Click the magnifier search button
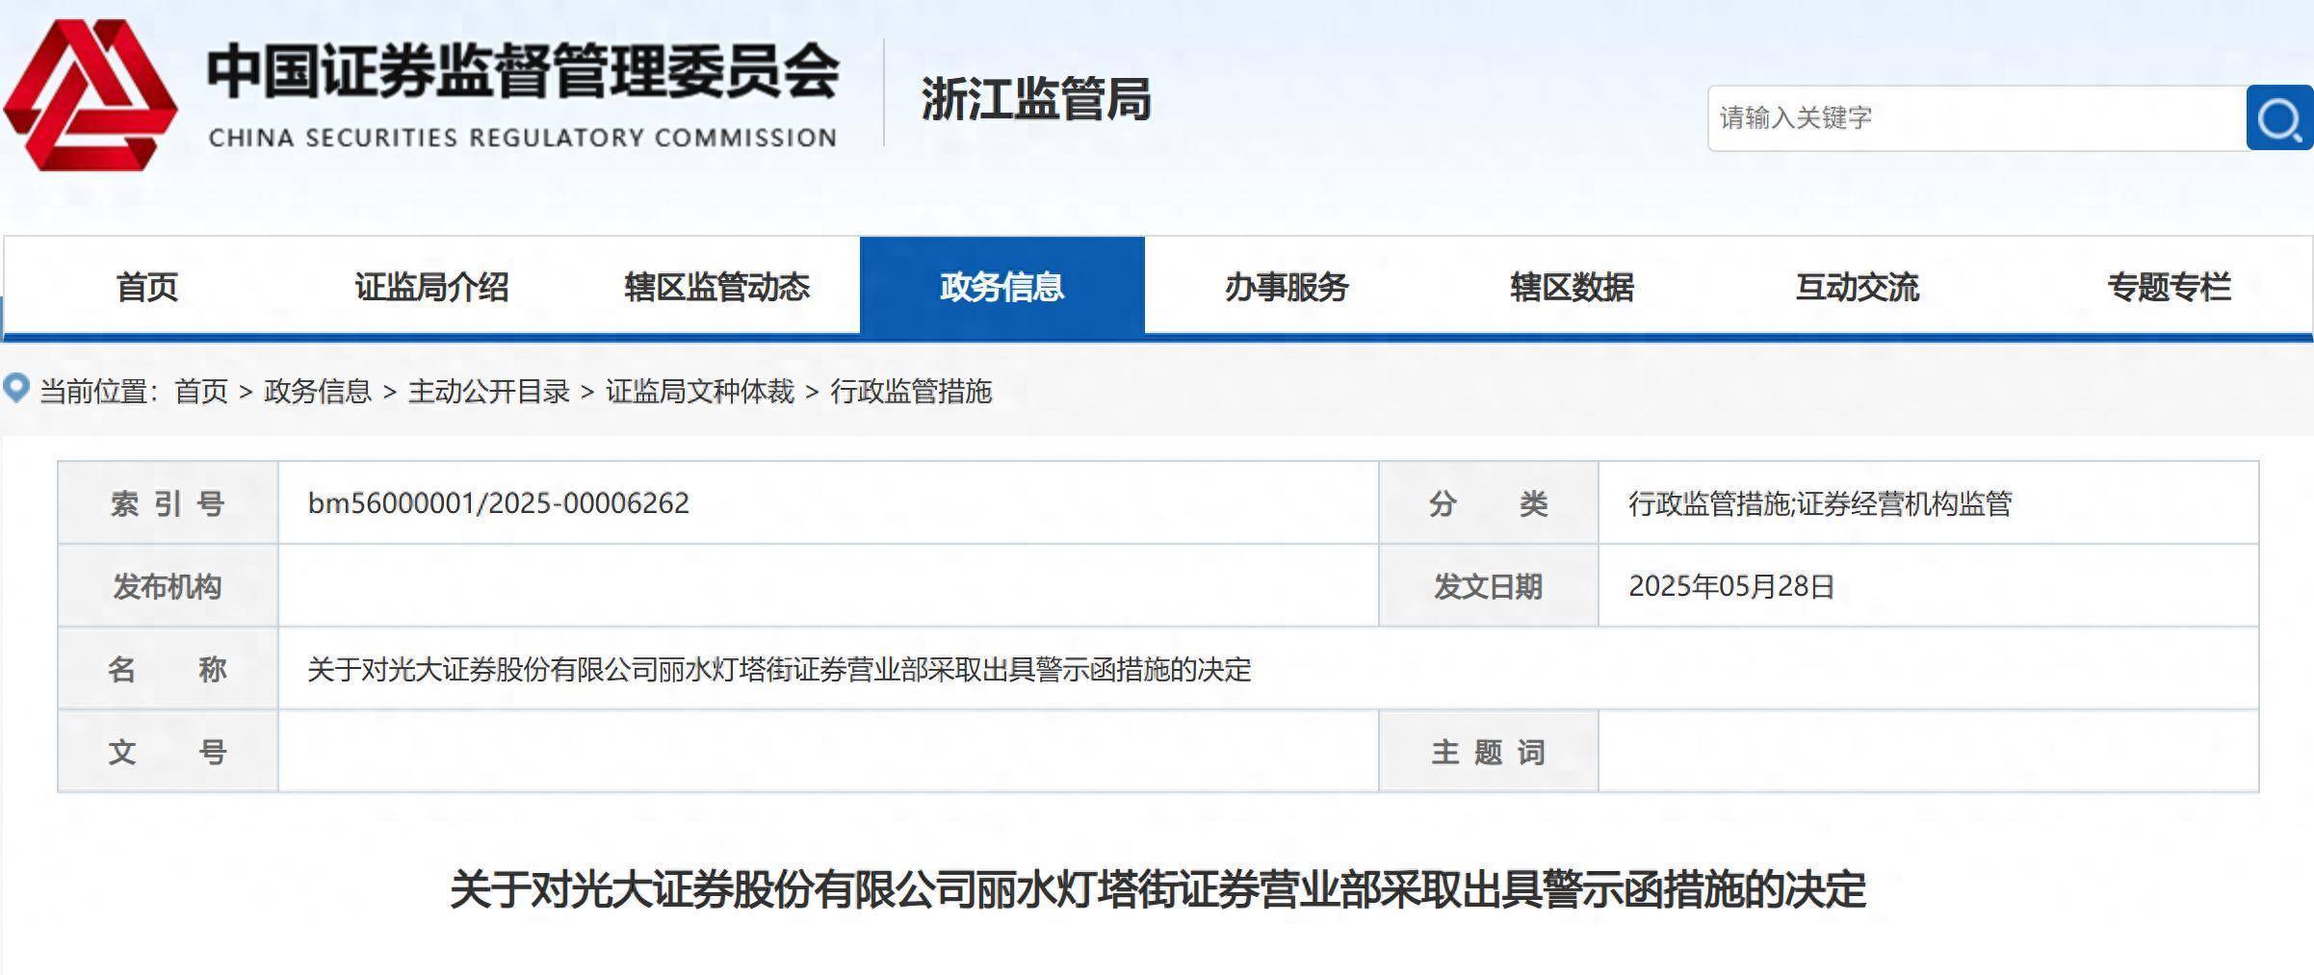The height and width of the screenshot is (975, 2314). pyautogui.click(x=2279, y=117)
